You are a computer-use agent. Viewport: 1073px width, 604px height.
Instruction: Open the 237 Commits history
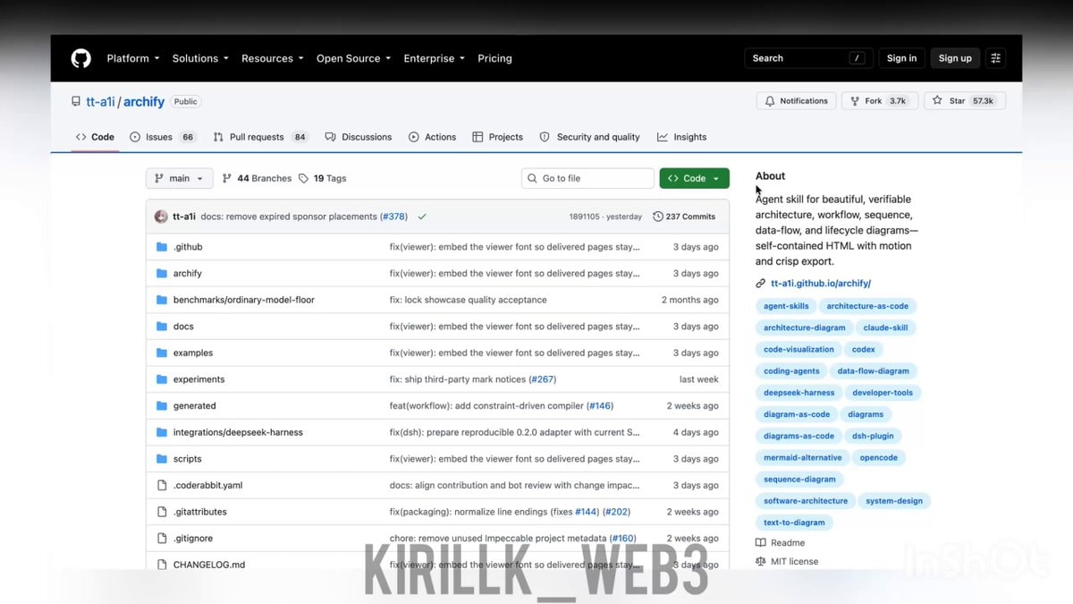coord(685,217)
